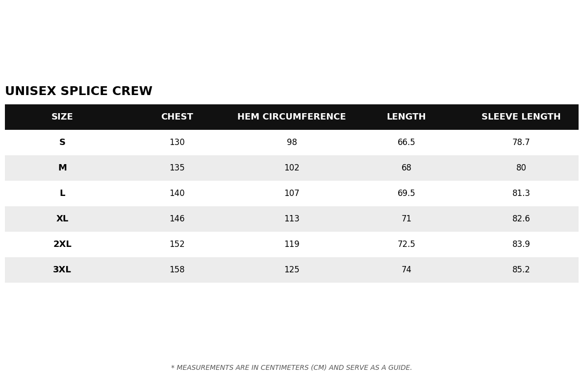This screenshot has height=387, width=583.
Task: Select the XL size row label
Action: coord(62,219)
